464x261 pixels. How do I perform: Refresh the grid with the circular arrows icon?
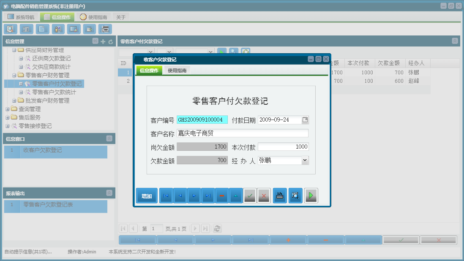click(x=217, y=228)
